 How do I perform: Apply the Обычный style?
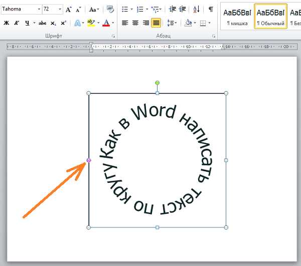pyautogui.click(x=270, y=17)
